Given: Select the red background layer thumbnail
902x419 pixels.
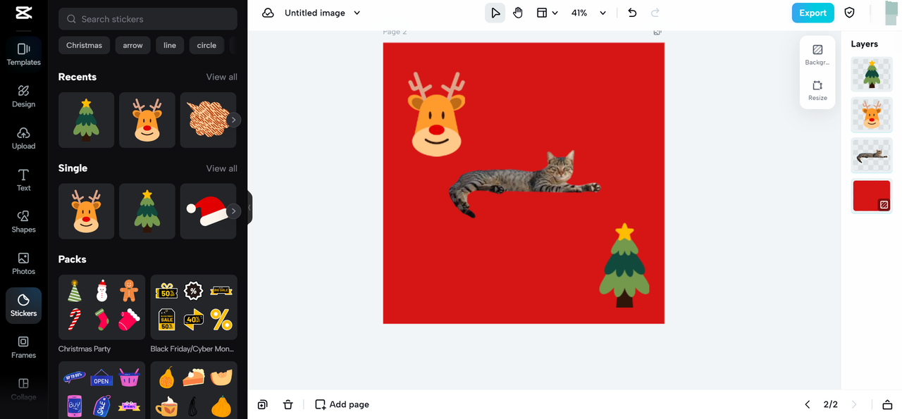Looking at the screenshot, I should (x=872, y=196).
